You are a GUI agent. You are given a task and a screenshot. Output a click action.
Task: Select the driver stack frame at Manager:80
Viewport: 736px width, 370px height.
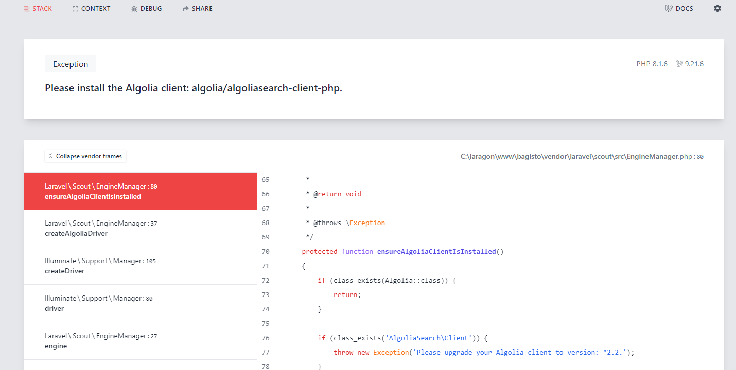[x=141, y=303]
